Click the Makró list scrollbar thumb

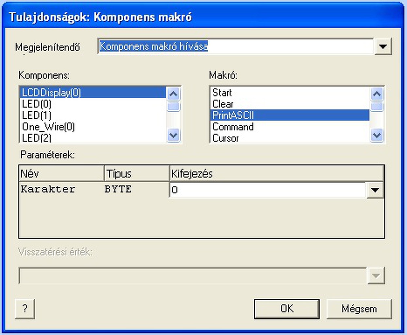377,106
